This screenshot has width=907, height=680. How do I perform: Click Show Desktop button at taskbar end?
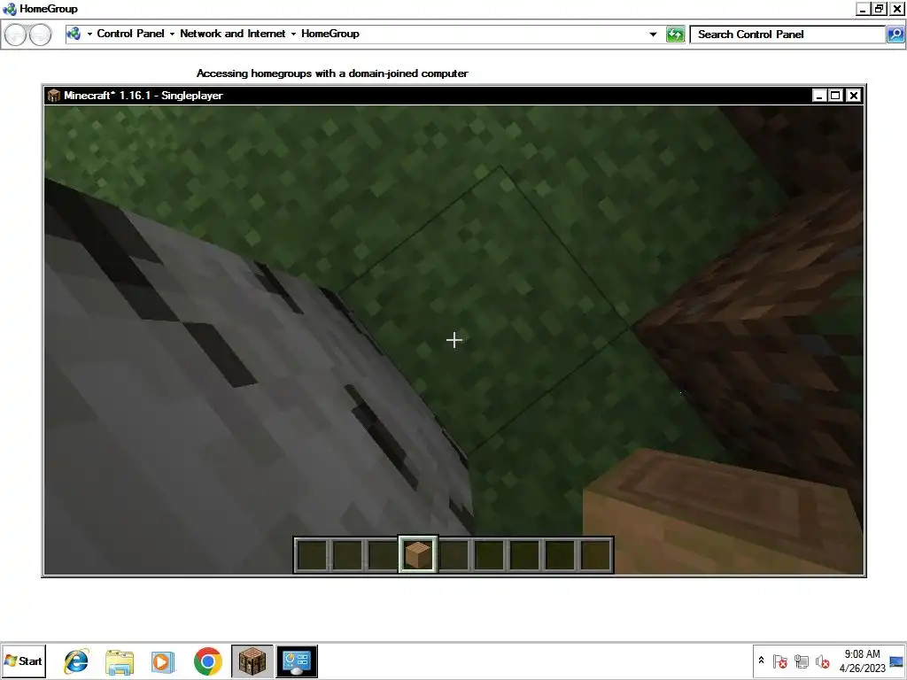896,661
